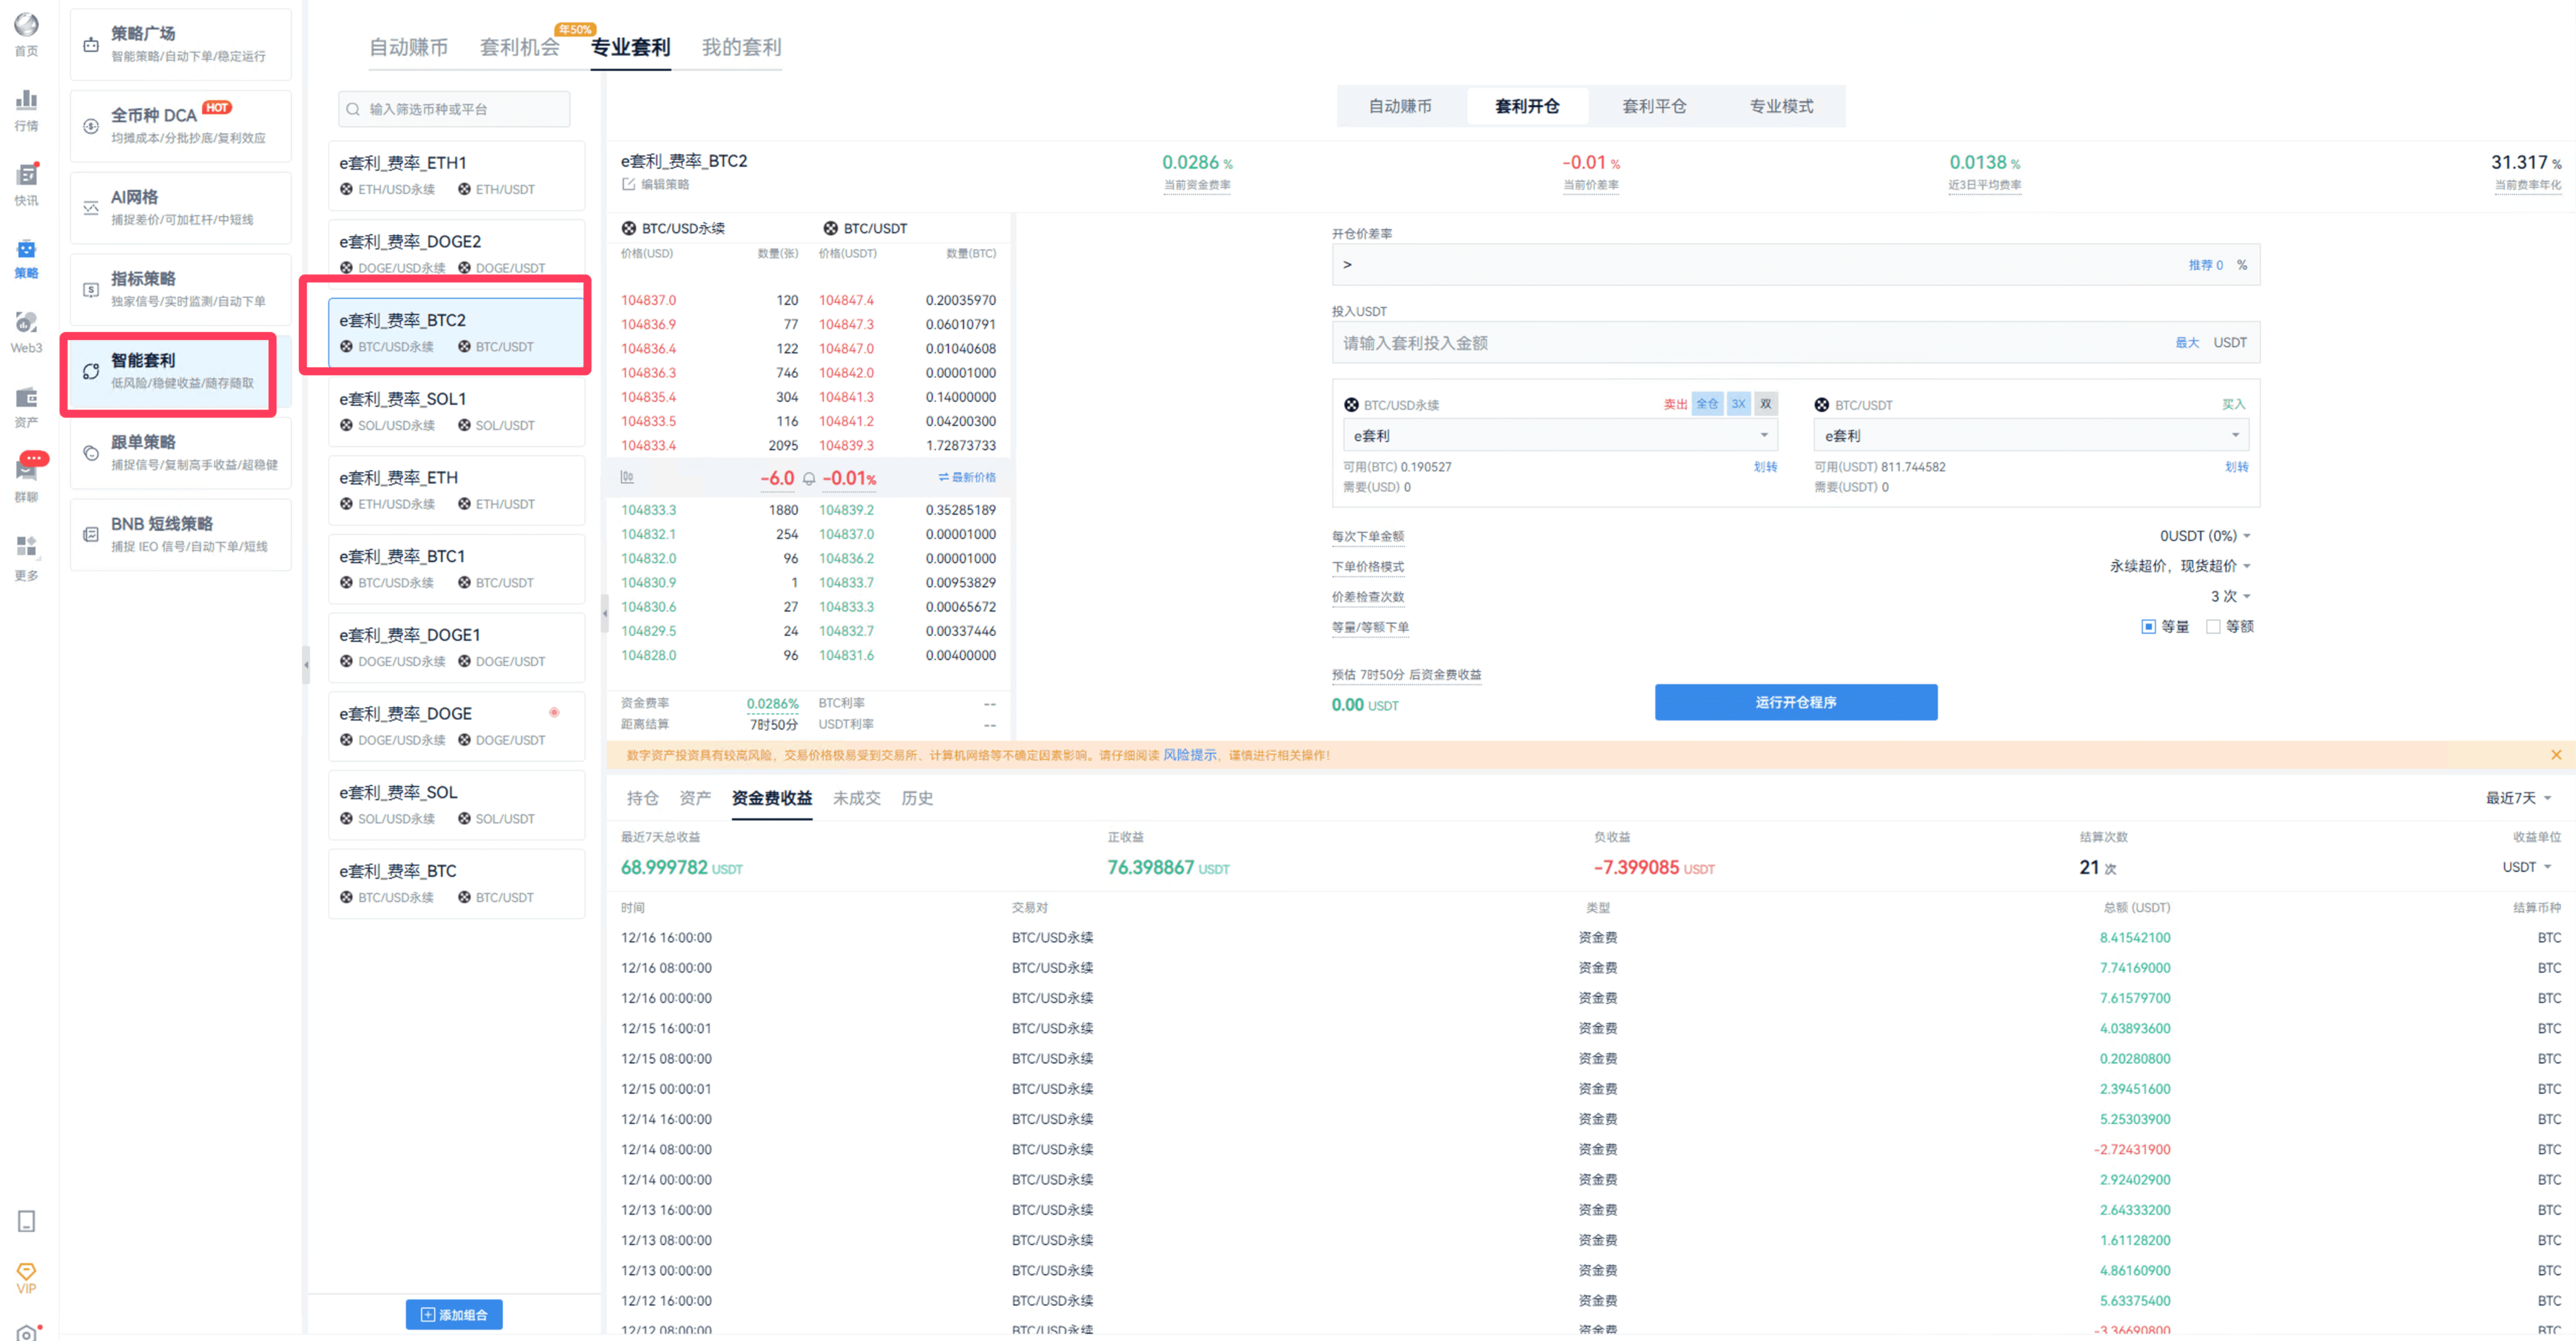
Task: Select the 等额 equal amount checkbox
Action: [2212, 627]
